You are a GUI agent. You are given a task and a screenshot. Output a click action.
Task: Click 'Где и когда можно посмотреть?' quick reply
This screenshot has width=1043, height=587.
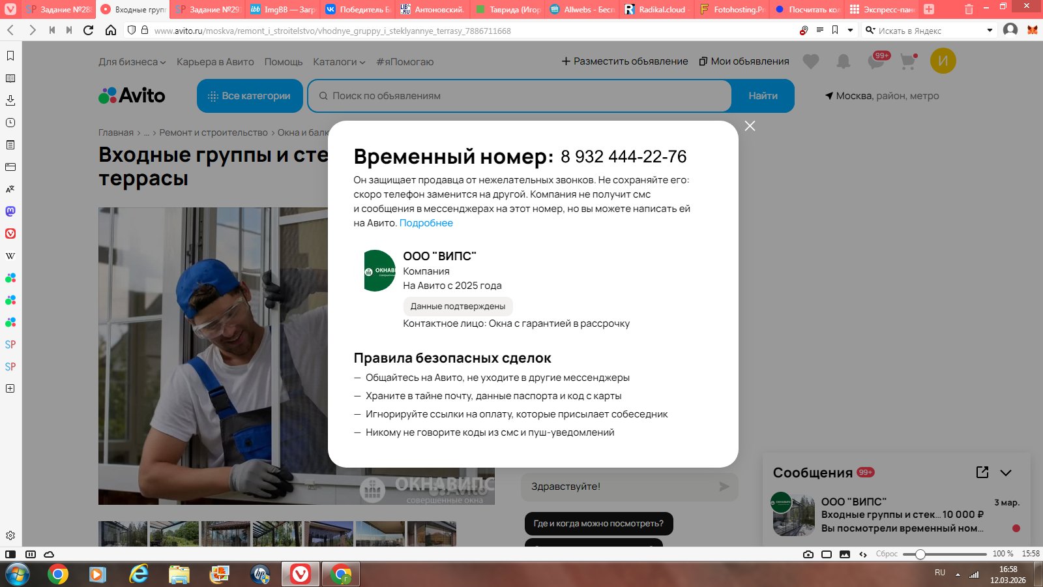point(598,524)
